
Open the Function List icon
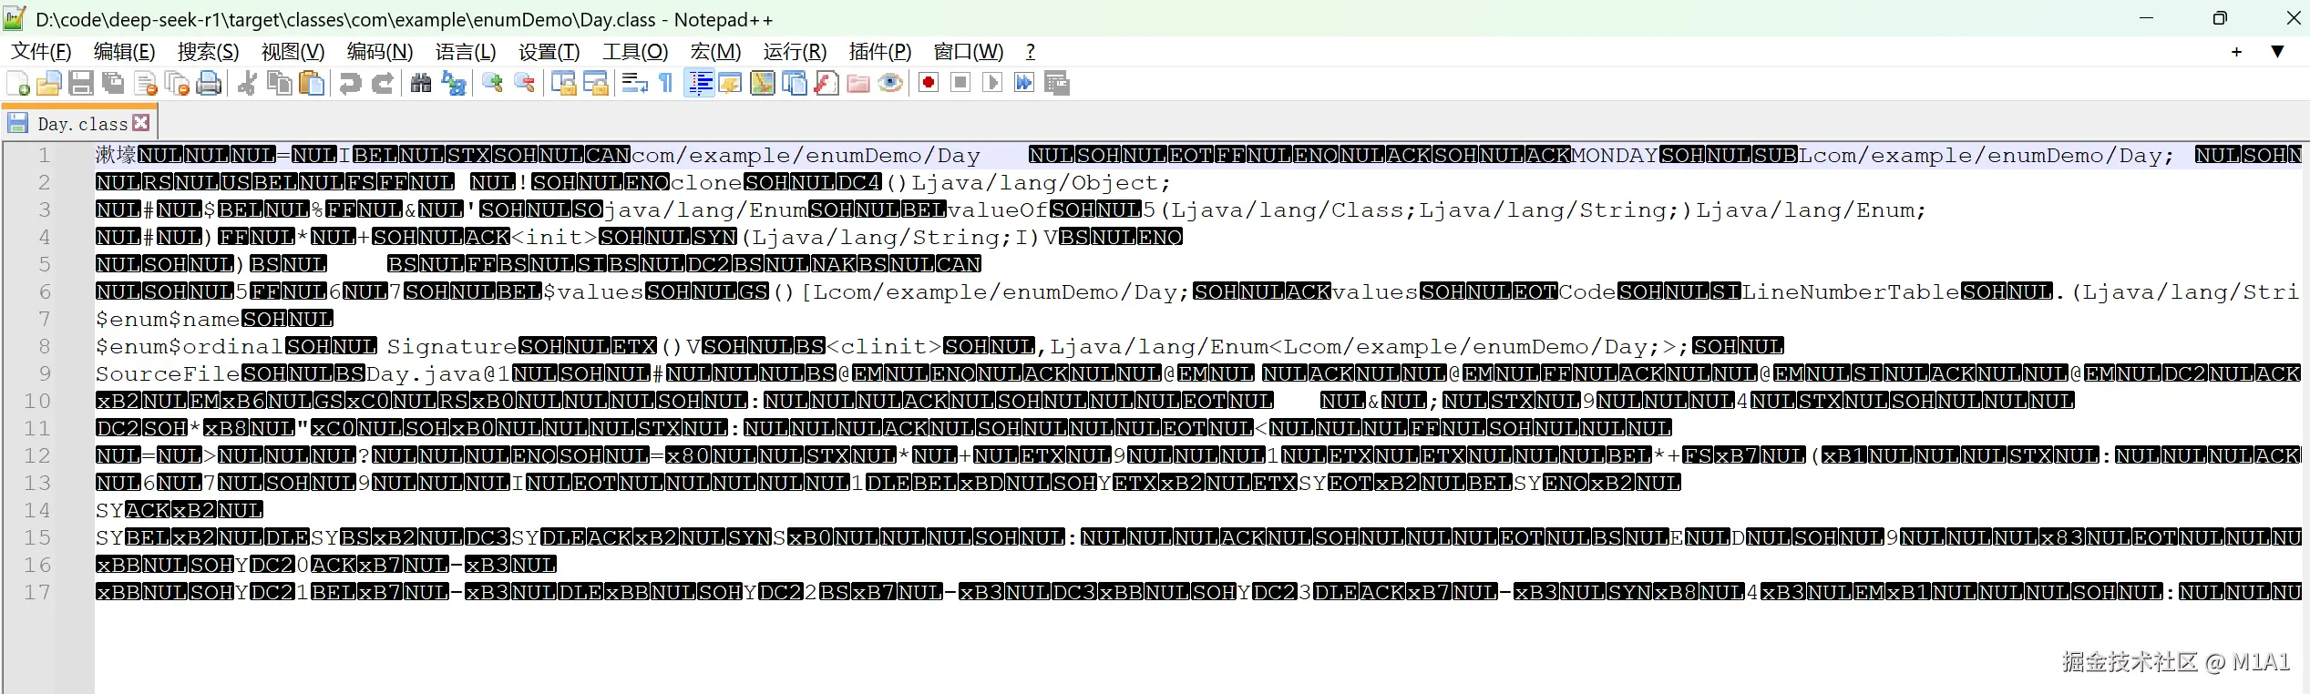[826, 84]
